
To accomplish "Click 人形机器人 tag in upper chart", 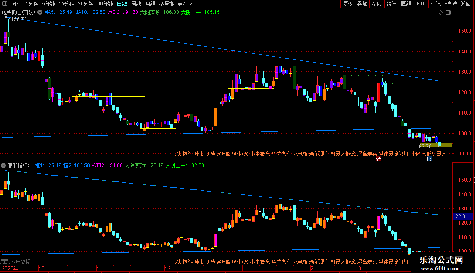I will point(434,154).
